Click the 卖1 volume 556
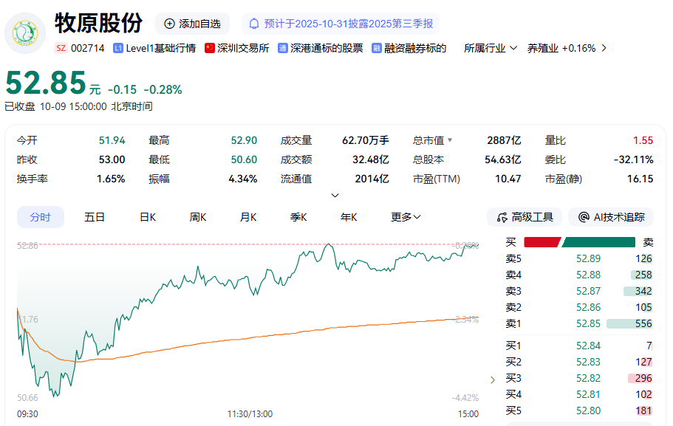 (x=643, y=324)
